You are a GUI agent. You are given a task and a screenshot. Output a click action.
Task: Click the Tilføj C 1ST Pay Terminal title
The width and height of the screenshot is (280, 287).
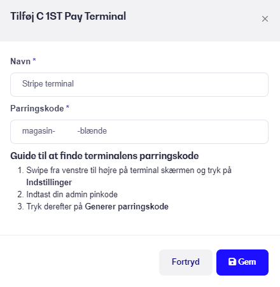[68, 17]
